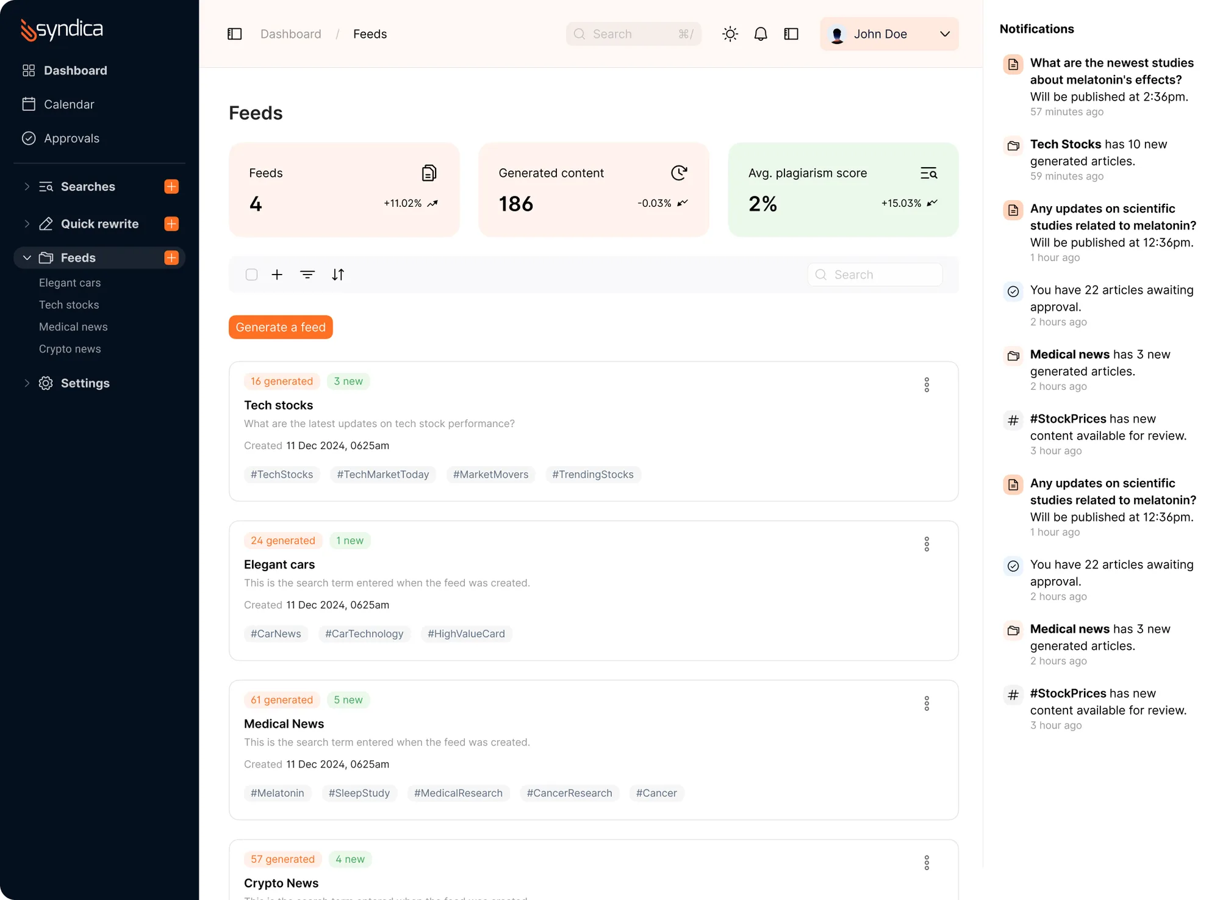Toggle right notifications panel icon
This screenshot has height=900, width=1220.
point(791,34)
